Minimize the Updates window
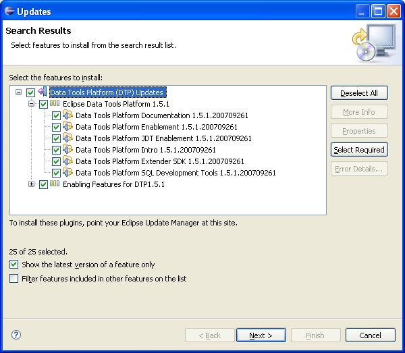Image resolution: width=405 pixels, height=353 pixels. (362, 11)
